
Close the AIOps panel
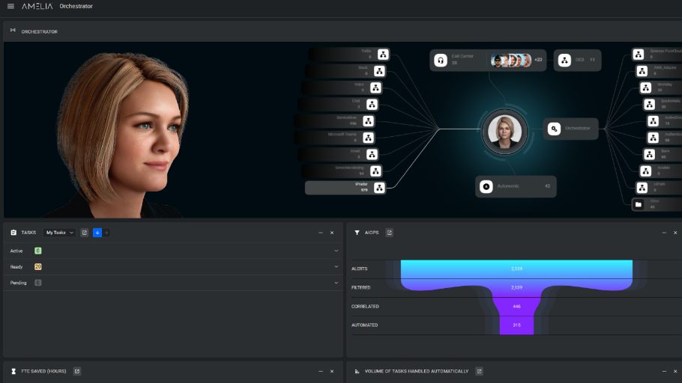675,233
